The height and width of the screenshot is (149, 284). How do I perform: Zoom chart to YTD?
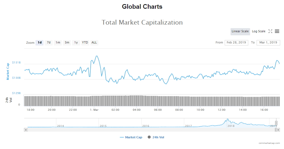point(85,43)
